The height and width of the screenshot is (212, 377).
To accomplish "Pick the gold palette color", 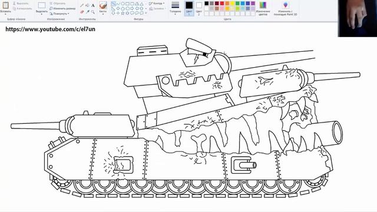I will pyautogui.click(x=227, y=8).
